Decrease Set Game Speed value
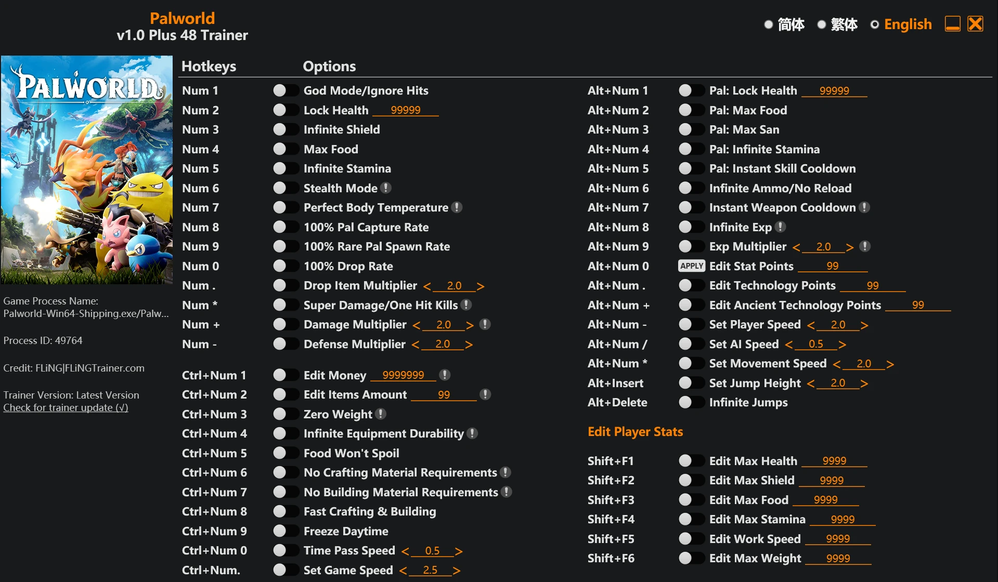 [403, 571]
